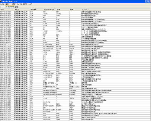Click the 557万件 result value

[72, 46]
